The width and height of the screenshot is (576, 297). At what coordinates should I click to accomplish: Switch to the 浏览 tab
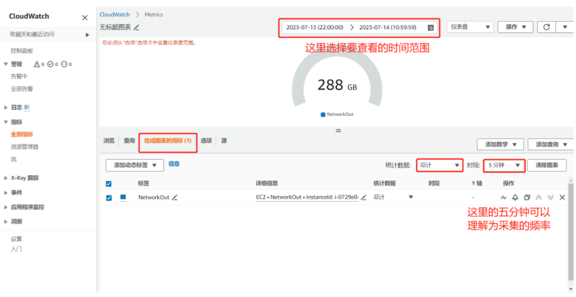pos(109,141)
